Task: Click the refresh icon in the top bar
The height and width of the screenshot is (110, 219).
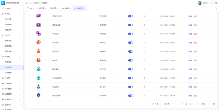Action: click(x=31, y=3)
